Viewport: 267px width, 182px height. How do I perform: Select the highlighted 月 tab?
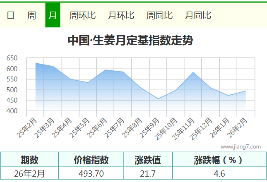(x=53, y=15)
